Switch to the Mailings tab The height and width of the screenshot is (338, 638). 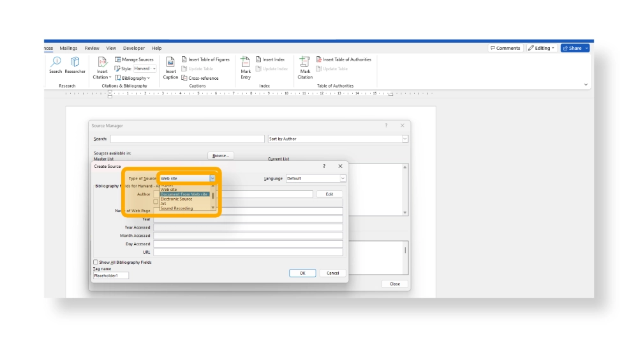(68, 48)
